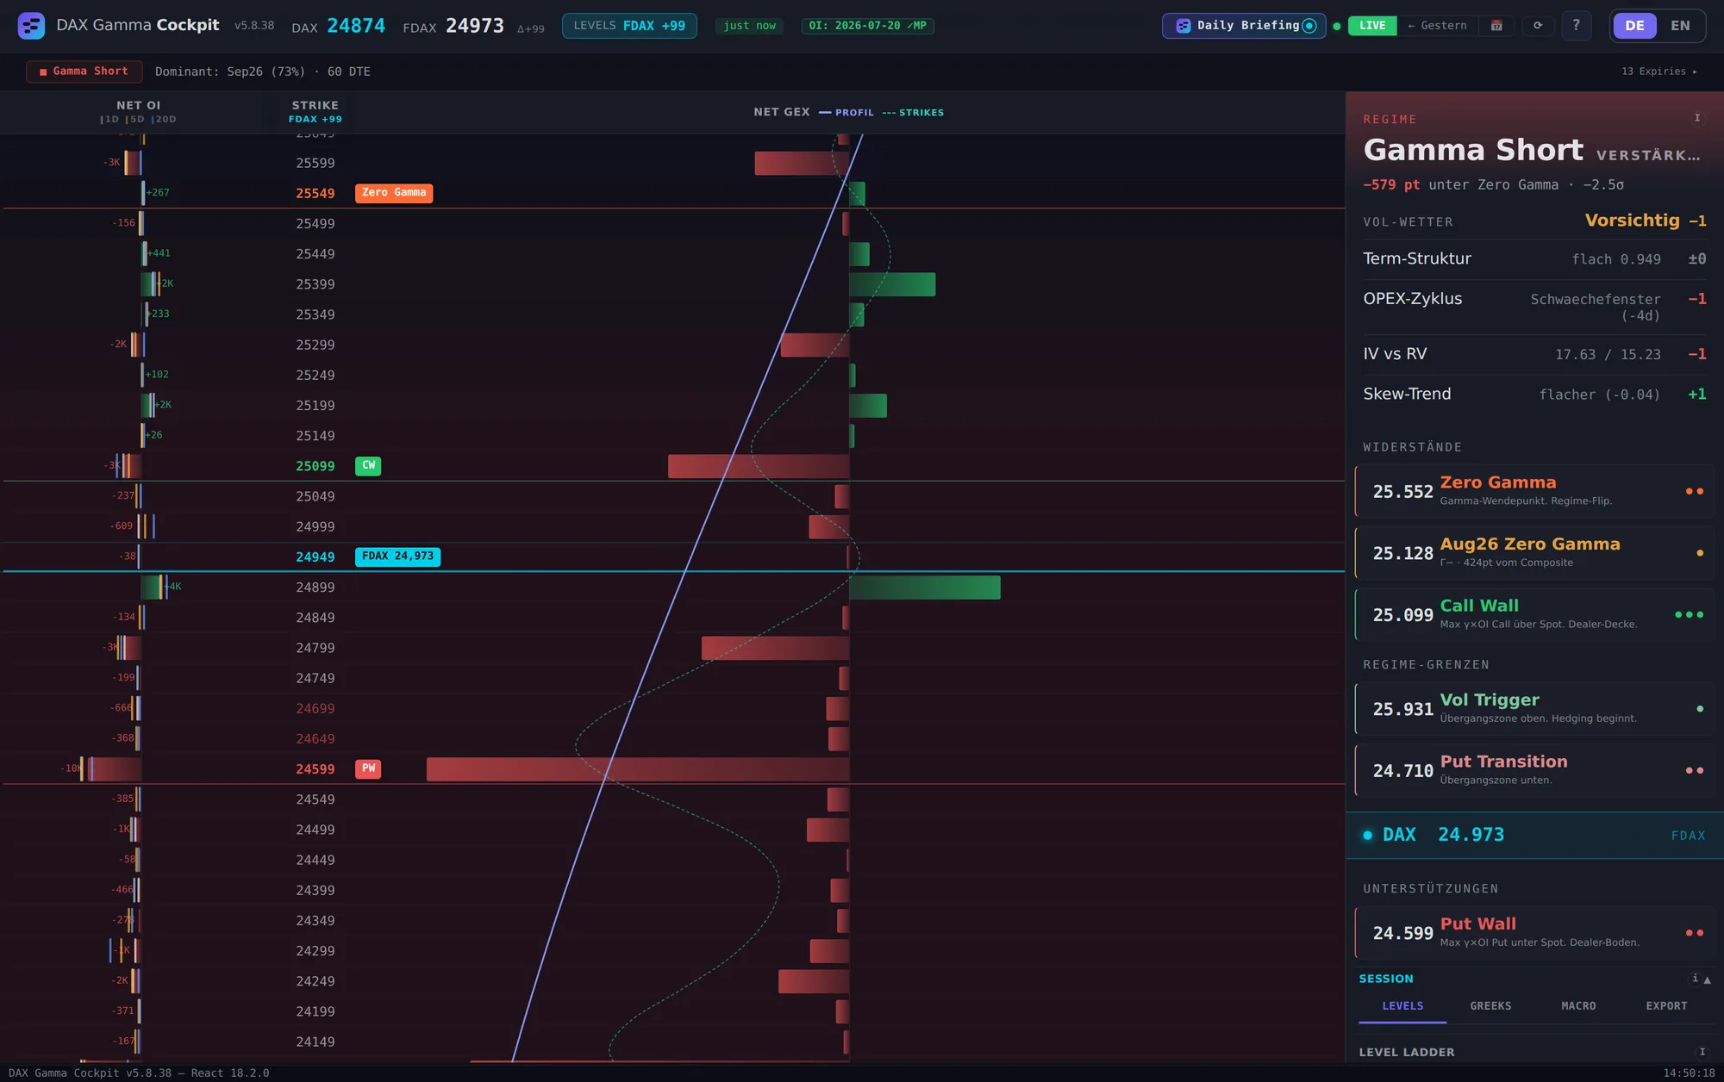Click the Daily Briefing target circle icon

tap(1309, 26)
